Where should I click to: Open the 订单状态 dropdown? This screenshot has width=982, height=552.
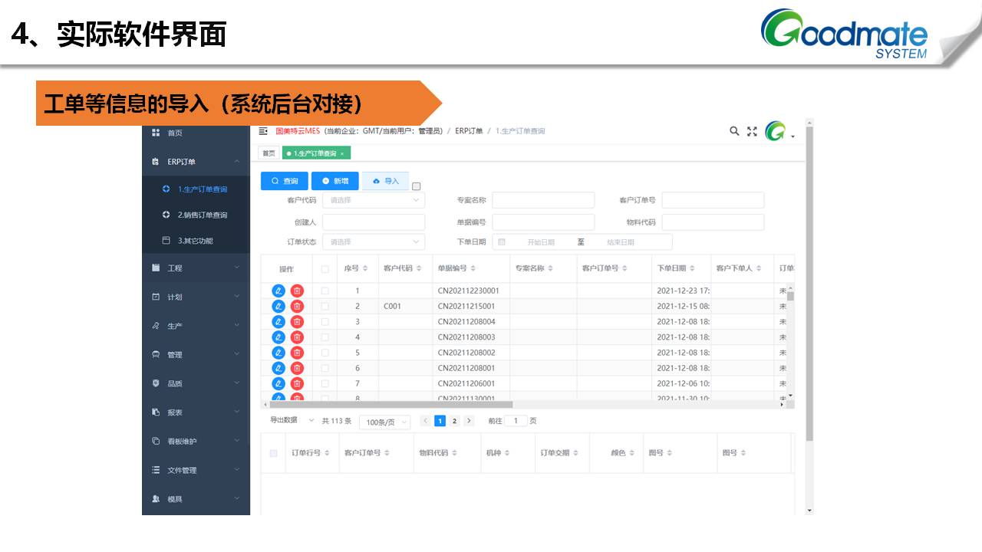coord(373,242)
